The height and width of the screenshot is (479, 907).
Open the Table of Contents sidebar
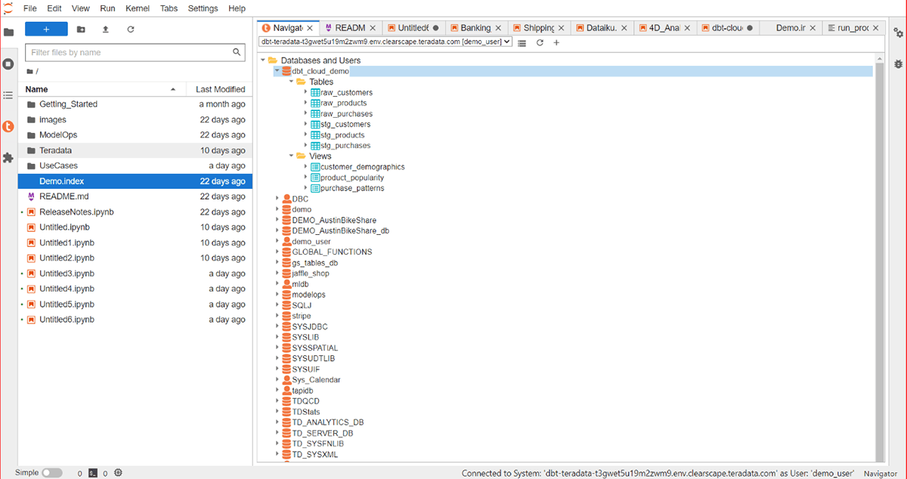tap(8, 95)
